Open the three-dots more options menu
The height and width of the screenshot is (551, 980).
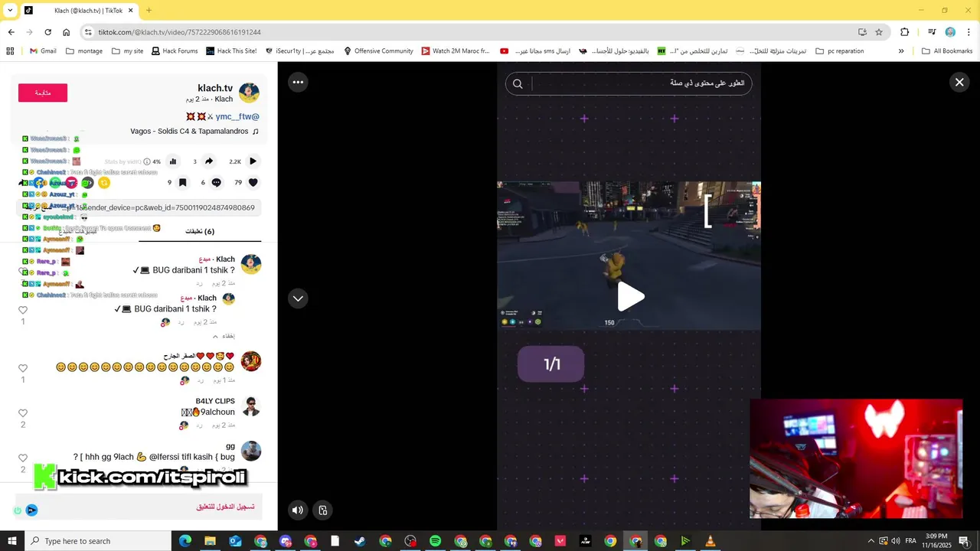[298, 82]
